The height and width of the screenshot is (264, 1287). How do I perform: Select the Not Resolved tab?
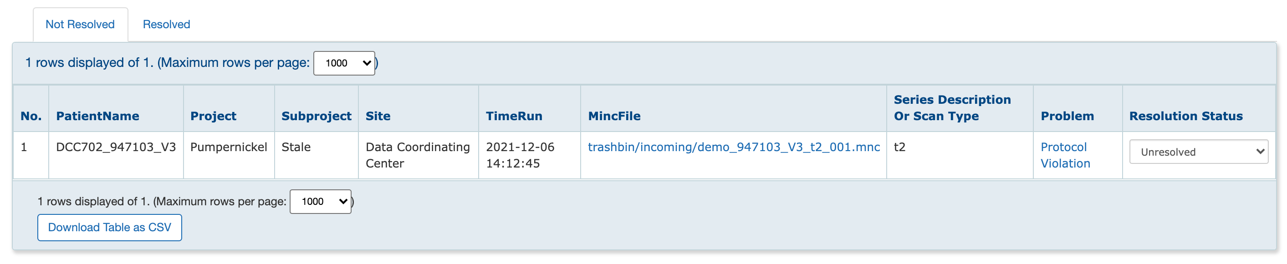81,24
